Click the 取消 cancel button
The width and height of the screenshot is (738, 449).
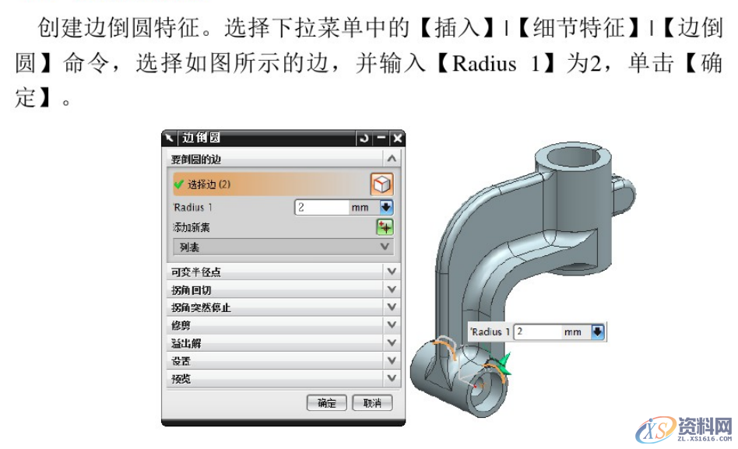(372, 402)
